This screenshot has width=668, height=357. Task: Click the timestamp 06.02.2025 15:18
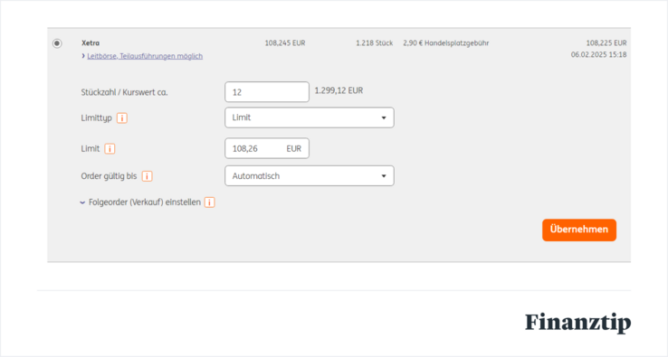(x=598, y=54)
